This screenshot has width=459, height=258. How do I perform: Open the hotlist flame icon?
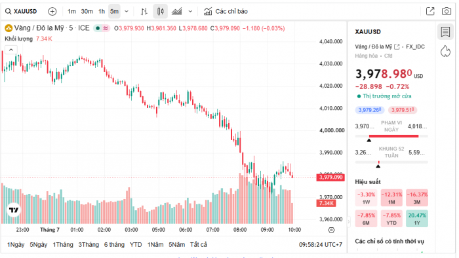tap(445, 51)
